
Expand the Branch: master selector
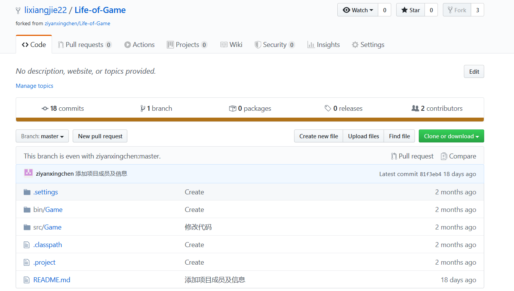[x=42, y=136]
